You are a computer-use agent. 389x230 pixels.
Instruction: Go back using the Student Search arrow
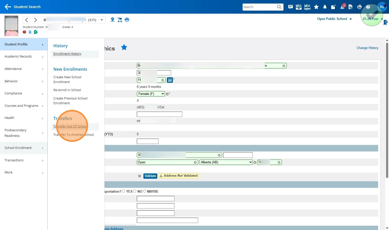click(8, 7)
